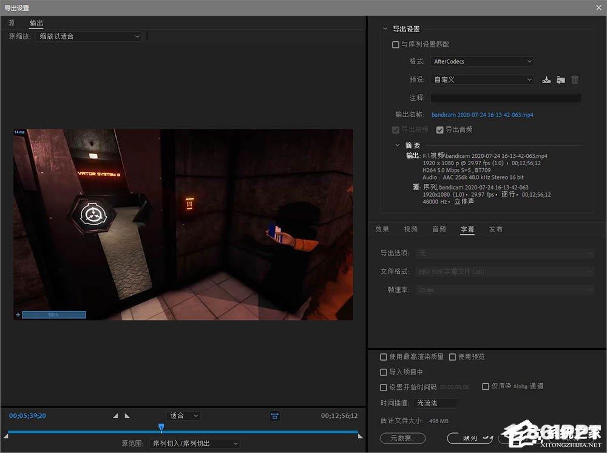607x453 pixels.
Task: Enable Match Sequence Settings checkbox
Action: [396, 45]
